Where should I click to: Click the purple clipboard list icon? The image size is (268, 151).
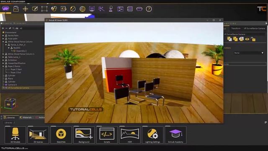pyautogui.click(x=130, y=9)
